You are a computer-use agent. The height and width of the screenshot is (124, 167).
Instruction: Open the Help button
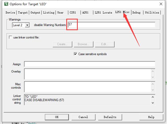pos(151,117)
